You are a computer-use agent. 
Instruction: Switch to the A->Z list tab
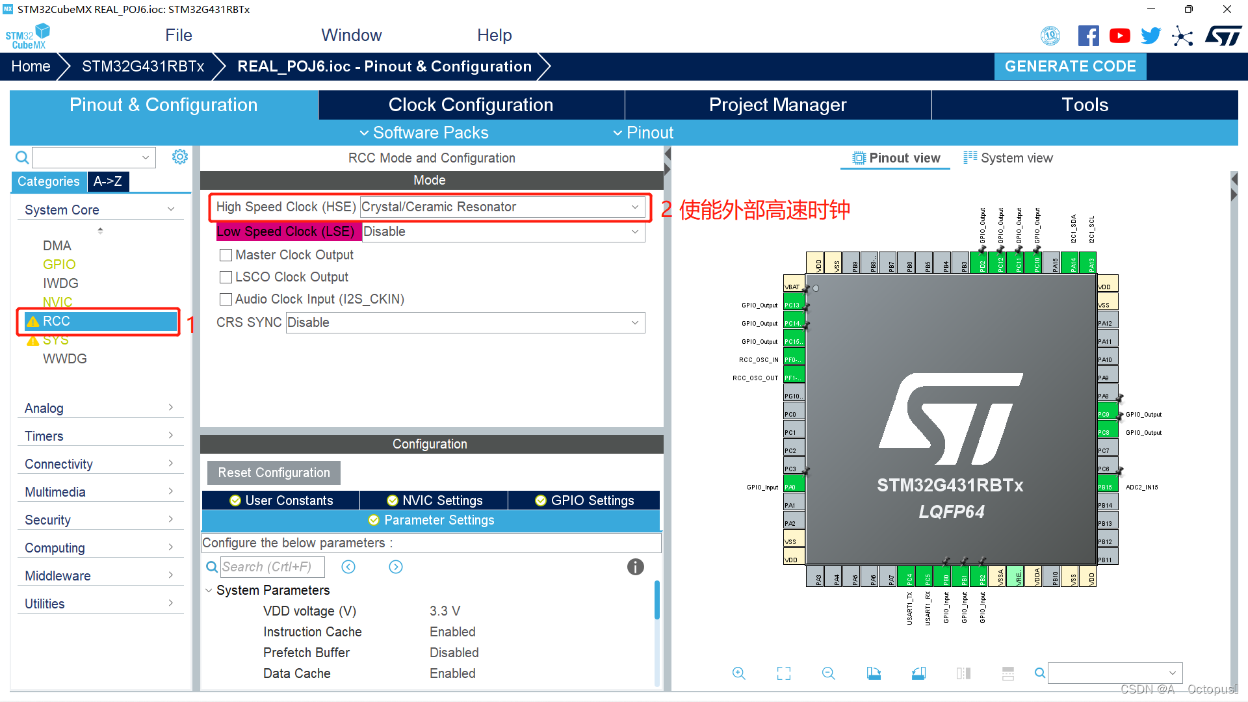(108, 181)
